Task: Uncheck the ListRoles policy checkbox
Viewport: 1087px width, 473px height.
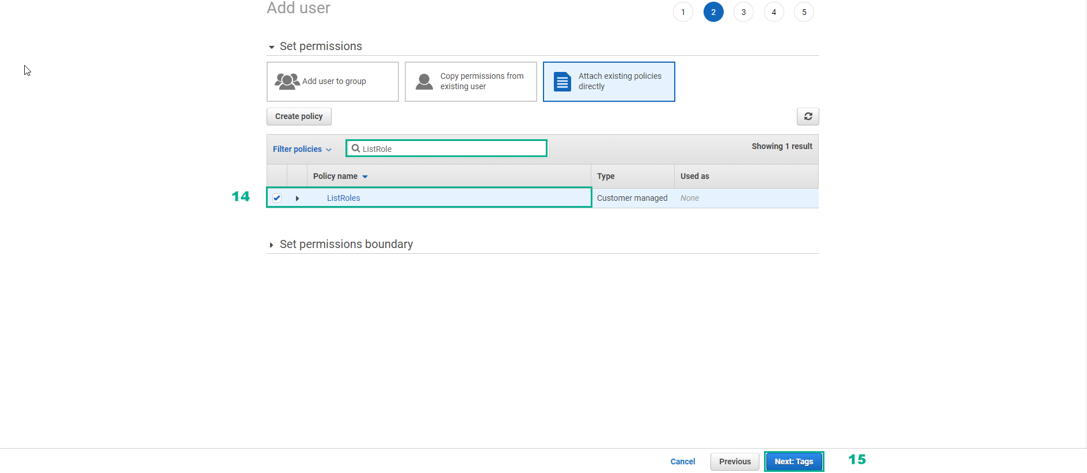Action: click(277, 198)
